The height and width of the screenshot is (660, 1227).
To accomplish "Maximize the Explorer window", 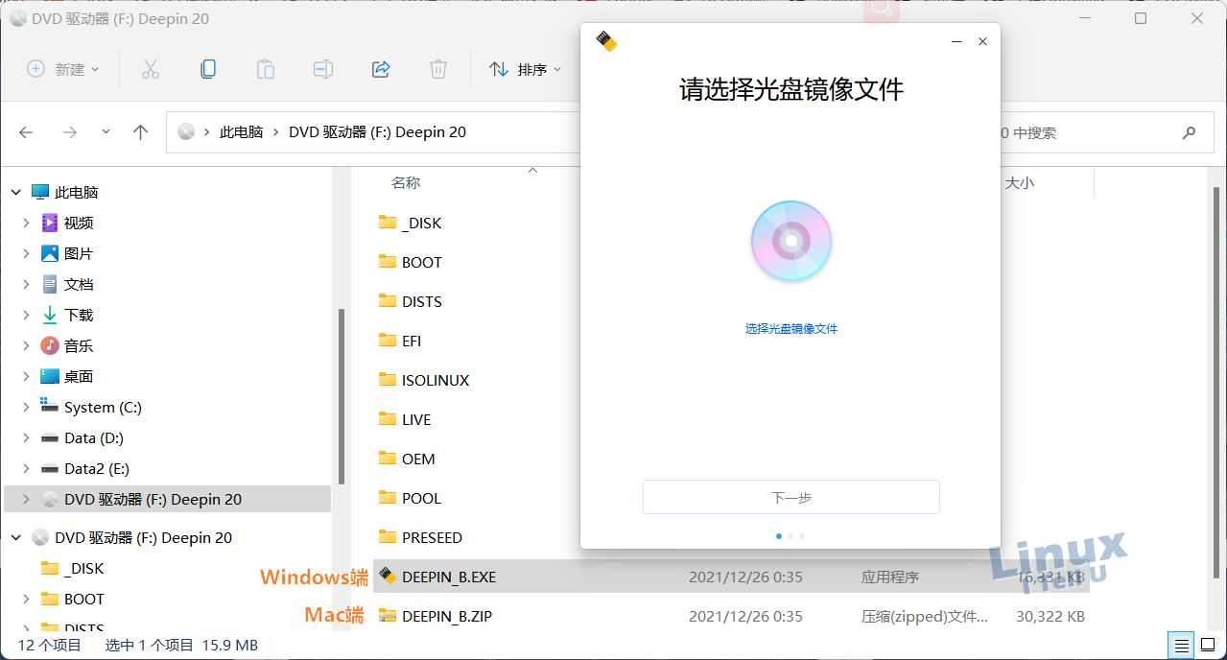I will [1141, 18].
